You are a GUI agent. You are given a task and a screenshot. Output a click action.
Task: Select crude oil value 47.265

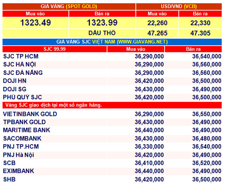(x=157, y=33)
